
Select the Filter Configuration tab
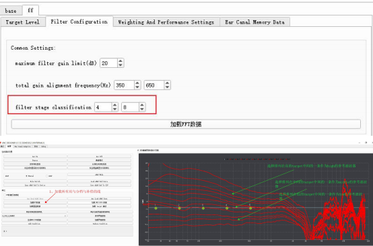click(x=79, y=22)
